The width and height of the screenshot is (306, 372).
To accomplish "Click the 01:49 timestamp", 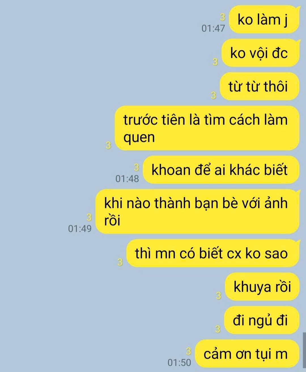I will [x=80, y=228].
